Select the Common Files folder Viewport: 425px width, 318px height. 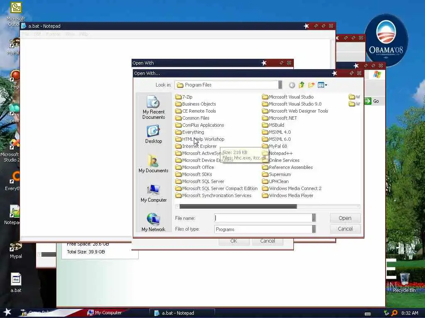[x=193, y=118]
